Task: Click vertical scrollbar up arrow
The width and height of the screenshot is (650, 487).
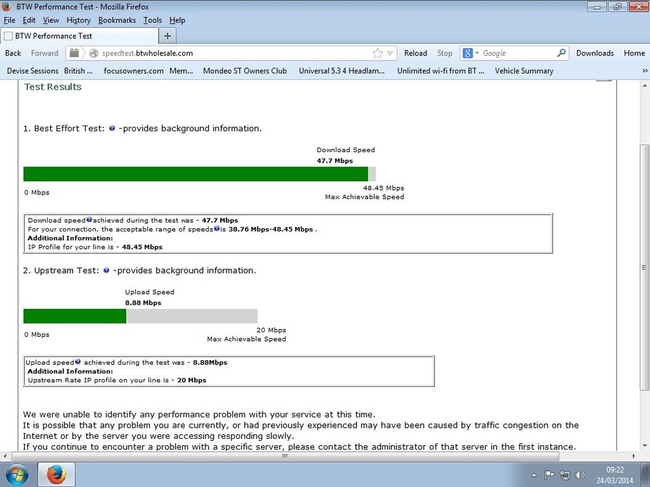Action: 644,86
